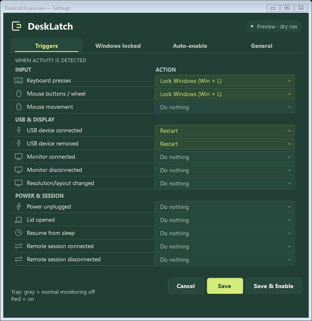The height and width of the screenshot is (321, 312).
Task: Expand the USB device removed action dropdown
Action: click(225, 144)
